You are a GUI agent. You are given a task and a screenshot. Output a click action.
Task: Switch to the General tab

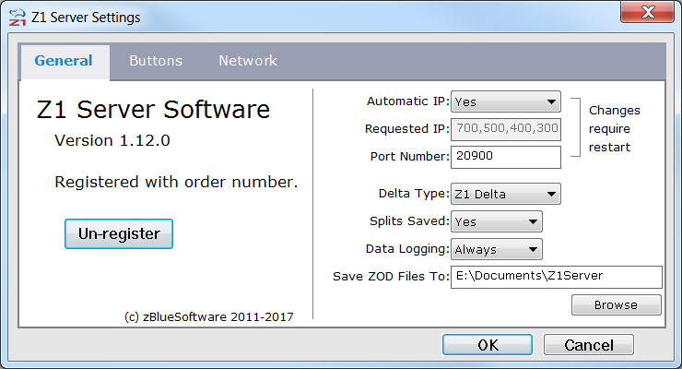coord(64,61)
